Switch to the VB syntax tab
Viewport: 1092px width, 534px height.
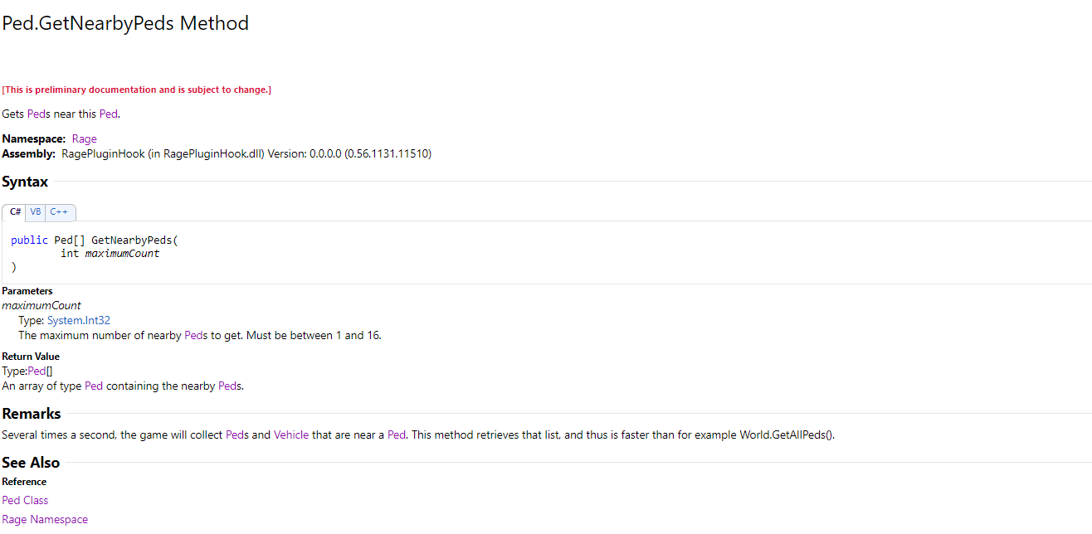click(36, 212)
